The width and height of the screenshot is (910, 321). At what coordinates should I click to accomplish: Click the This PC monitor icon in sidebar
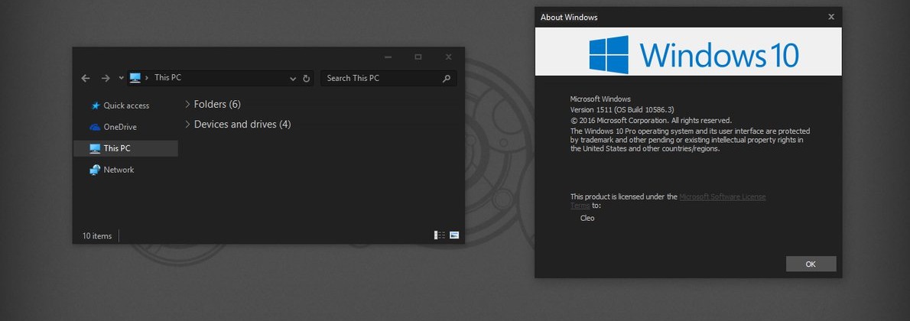[95, 148]
